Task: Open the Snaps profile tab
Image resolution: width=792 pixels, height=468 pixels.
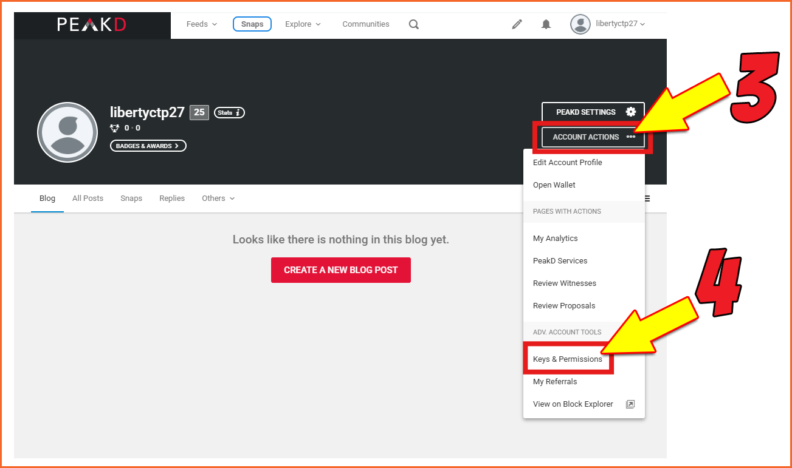Action: [131, 198]
